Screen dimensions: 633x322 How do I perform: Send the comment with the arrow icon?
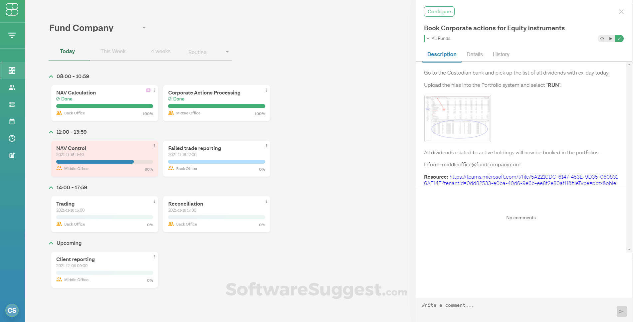coord(621,311)
